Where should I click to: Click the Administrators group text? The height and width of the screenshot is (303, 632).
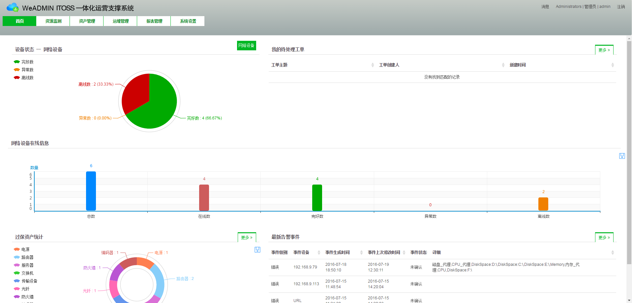point(569,7)
